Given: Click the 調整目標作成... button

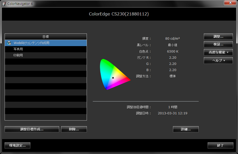Looking at the screenshot, I should pyautogui.click(x=32, y=129).
